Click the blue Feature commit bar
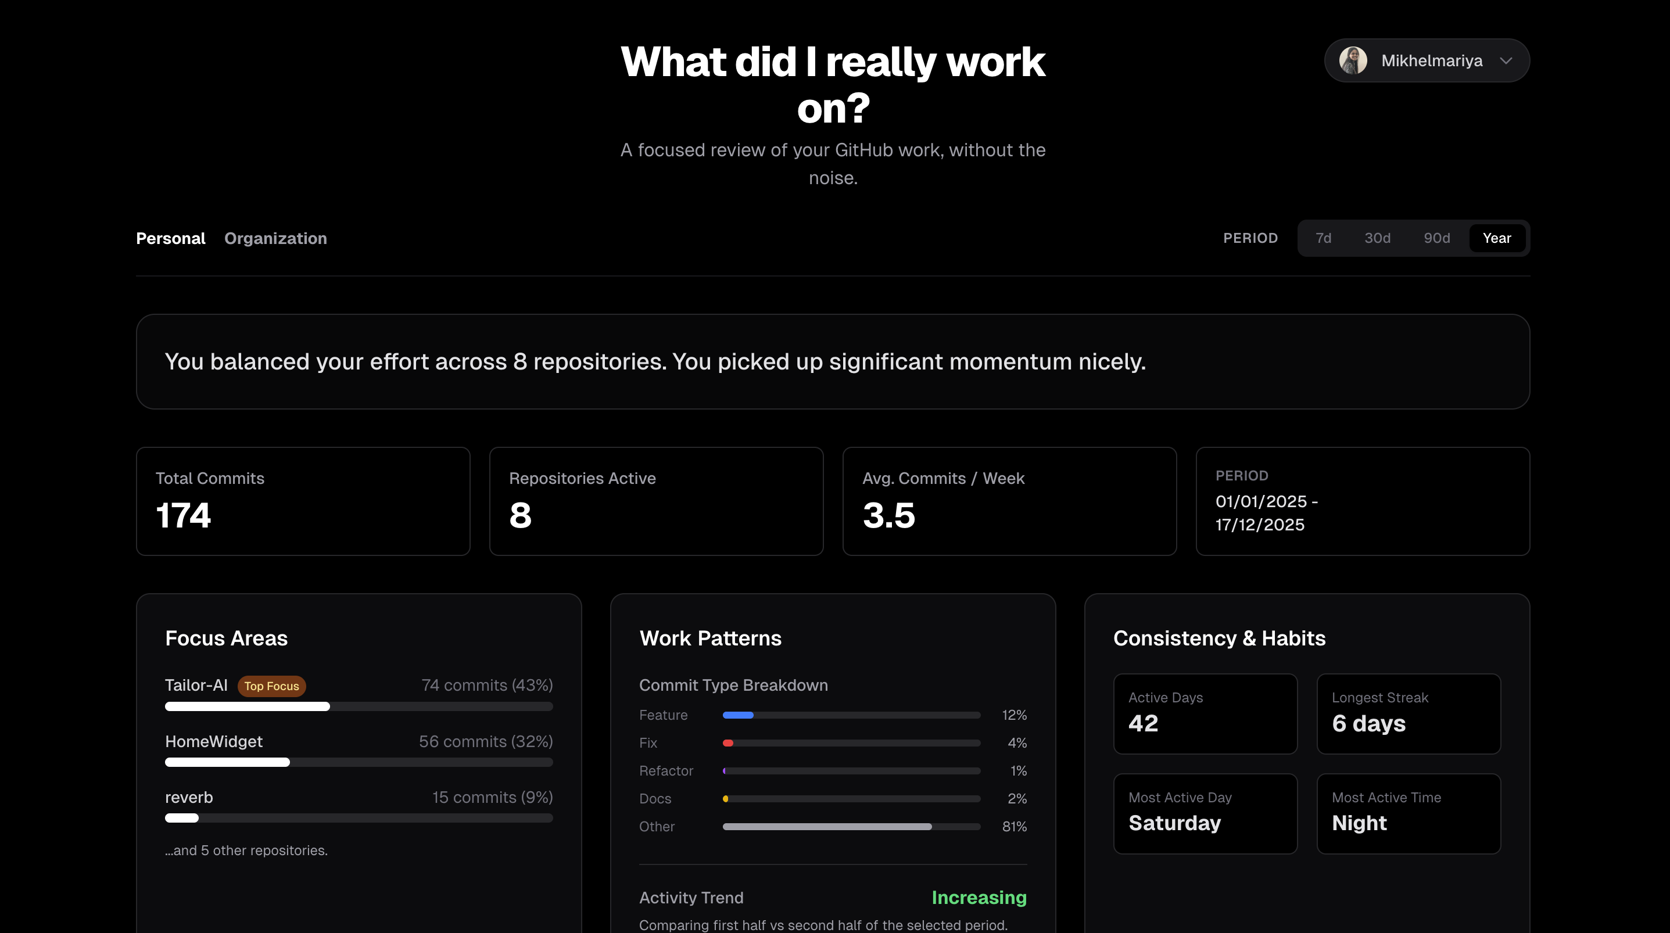1670x933 pixels. click(738, 715)
